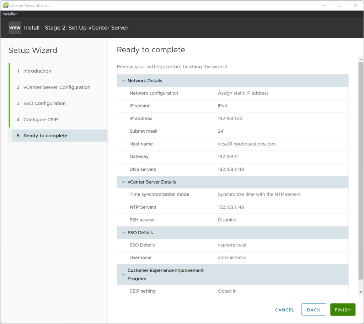Click Synchronize time with the NTP servers

[x=259, y=195]
